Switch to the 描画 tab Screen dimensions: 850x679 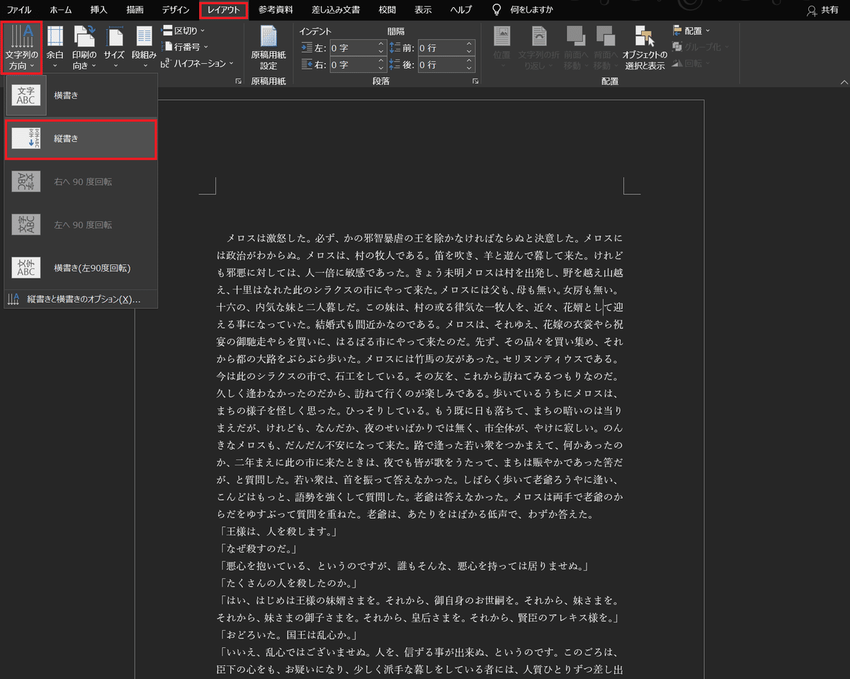pos(135,10)
